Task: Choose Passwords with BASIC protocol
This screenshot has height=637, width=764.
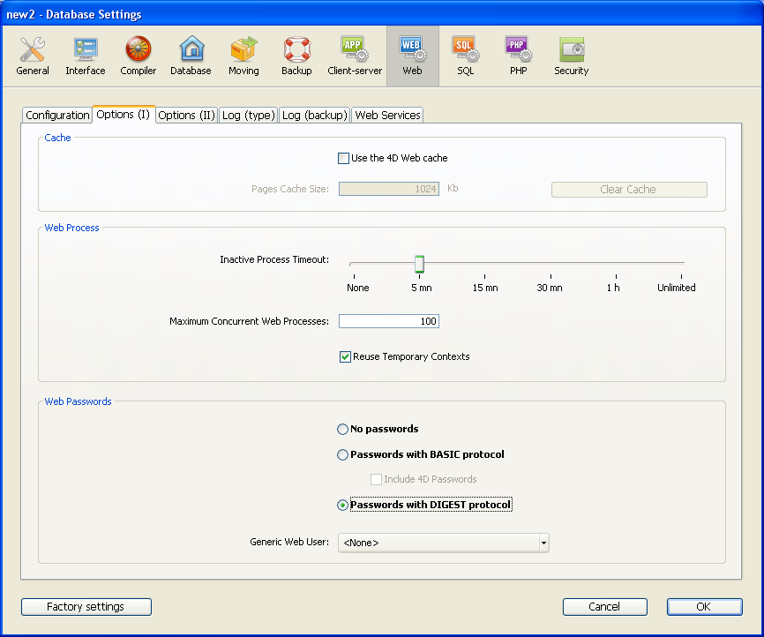Action: (x=343, y=455)
